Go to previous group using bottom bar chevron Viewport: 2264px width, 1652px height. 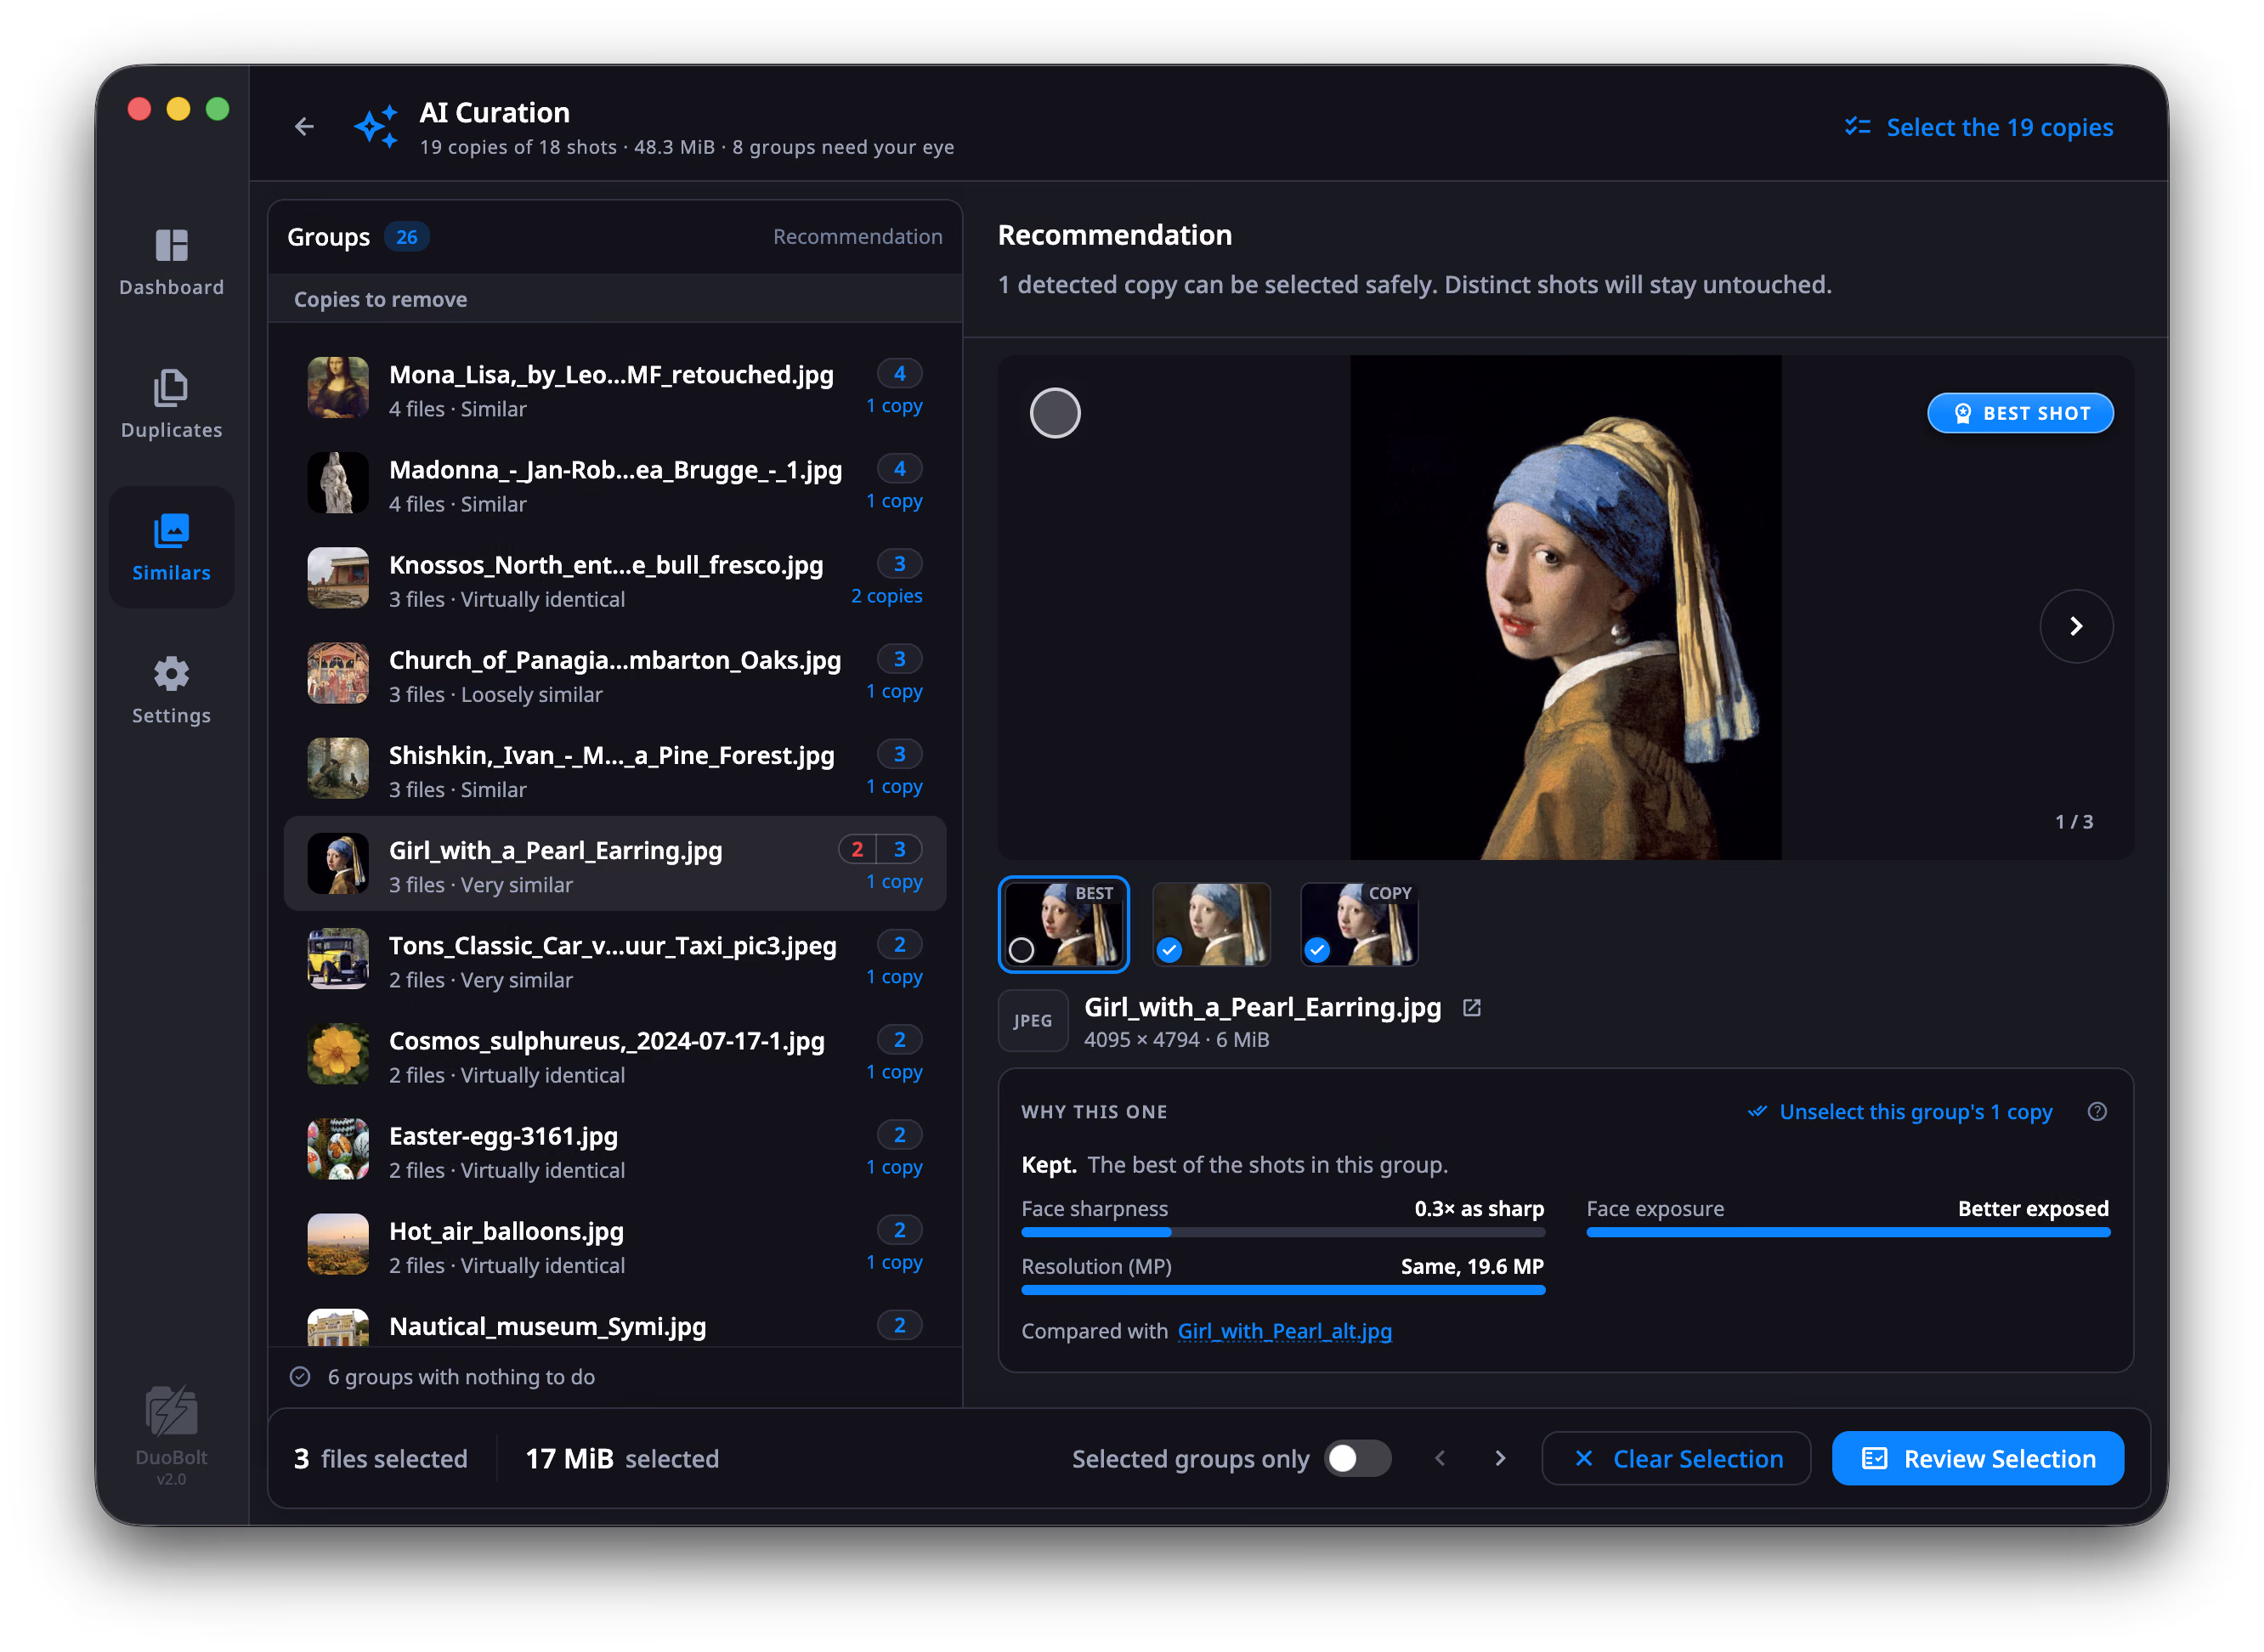click(x=1440, y=1459)
